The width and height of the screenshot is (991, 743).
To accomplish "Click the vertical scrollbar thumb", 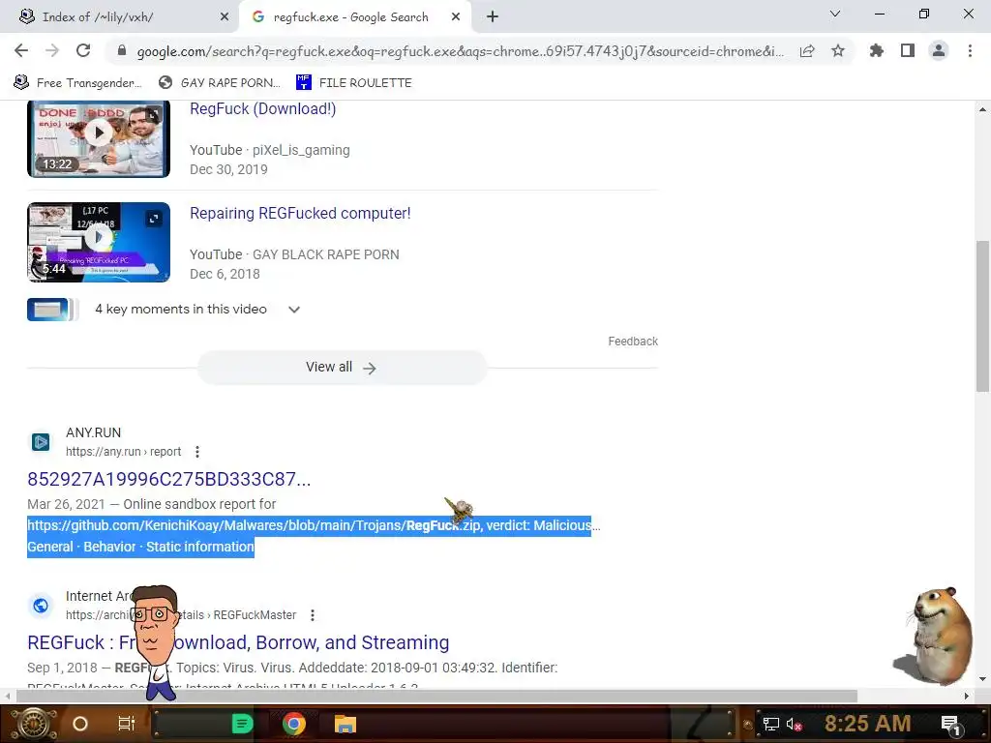I will click(x=983, y=316).
